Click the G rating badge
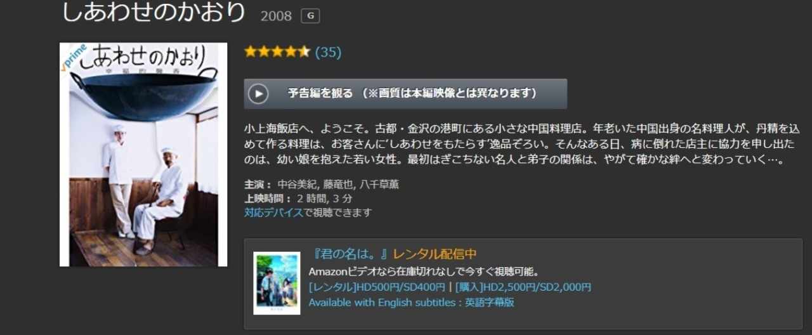 tap(310, 15)
